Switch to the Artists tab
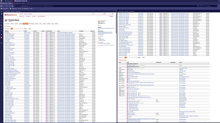 (12, 24)
